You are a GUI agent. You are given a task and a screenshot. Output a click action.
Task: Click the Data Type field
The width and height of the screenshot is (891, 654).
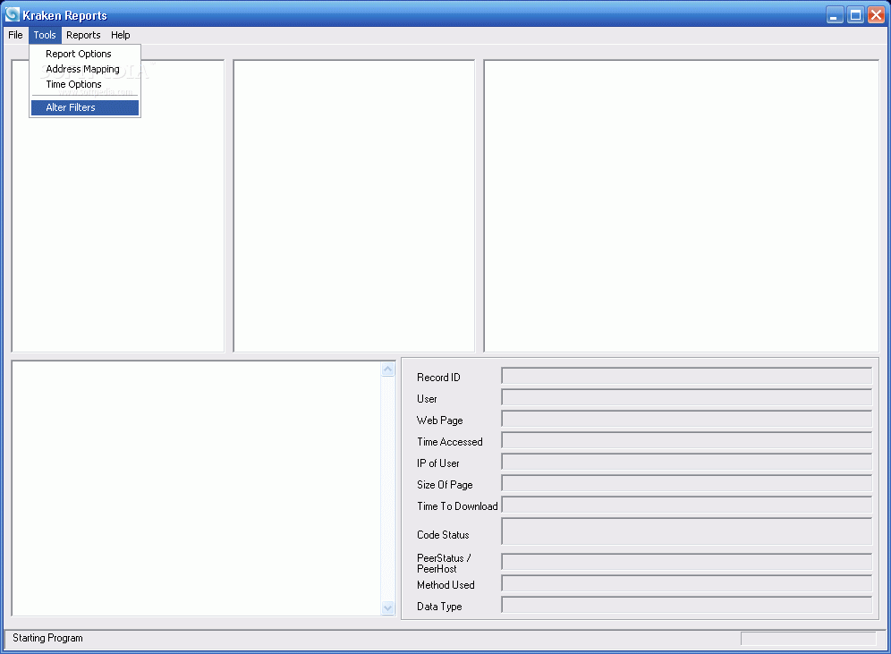tap(686, 605)
